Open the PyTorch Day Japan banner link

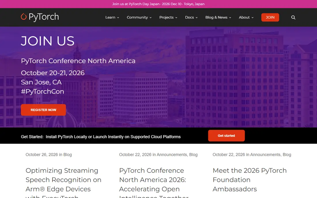click(158, 4)
